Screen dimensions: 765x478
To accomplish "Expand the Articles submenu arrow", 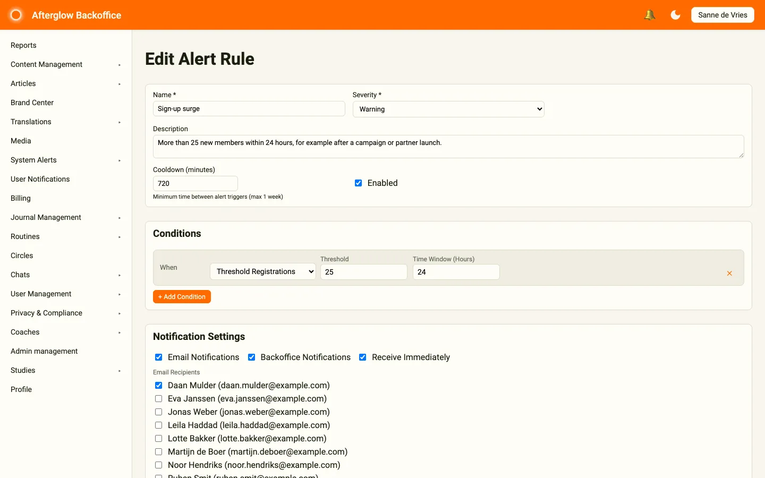I will [120, 84].
